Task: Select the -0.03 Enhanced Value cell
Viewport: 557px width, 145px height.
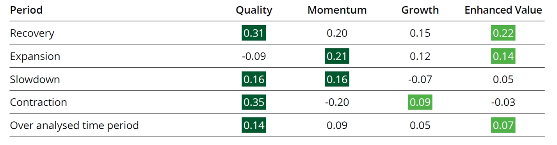Action: tap(503, 103)
